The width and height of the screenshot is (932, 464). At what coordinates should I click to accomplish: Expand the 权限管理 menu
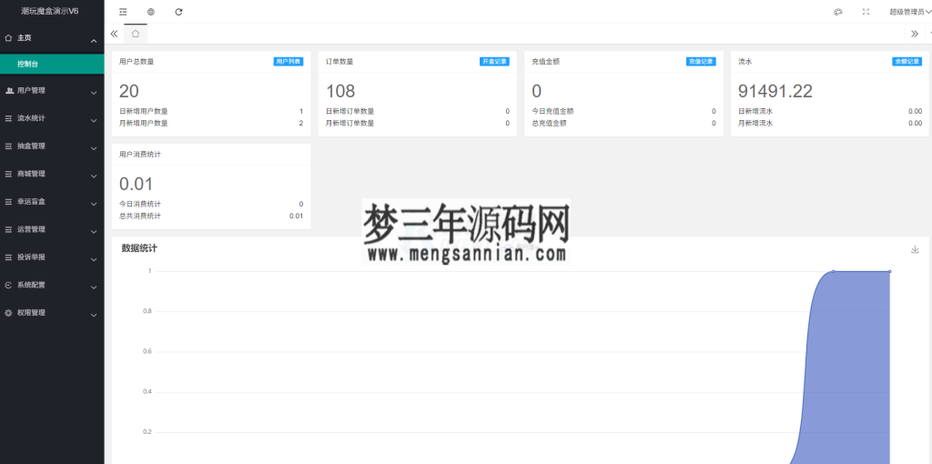tap(52, 312)
